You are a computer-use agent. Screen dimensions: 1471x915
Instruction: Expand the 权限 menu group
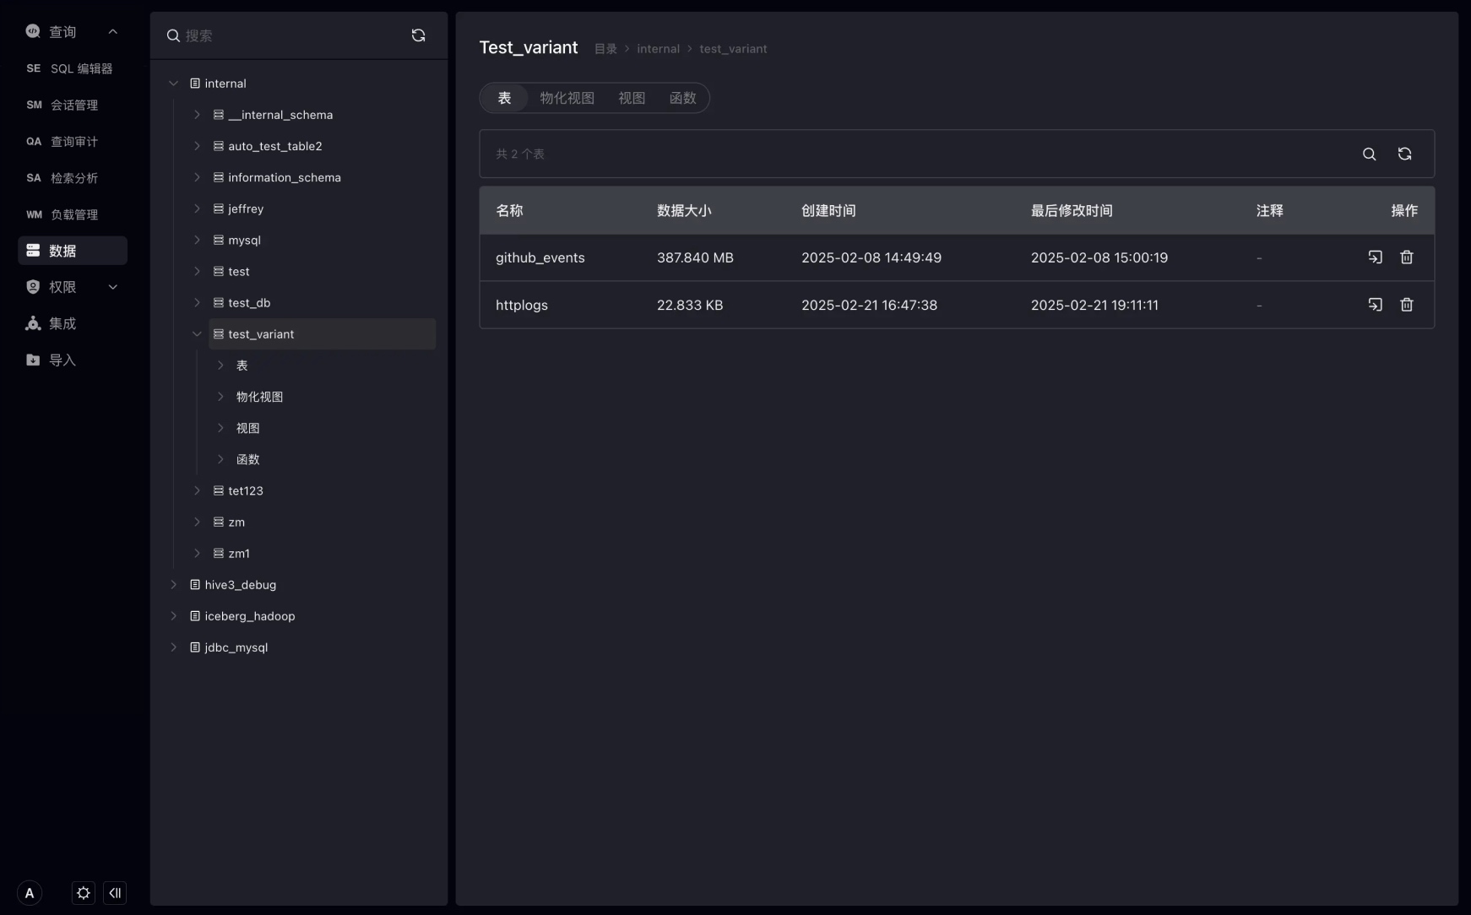112,287
